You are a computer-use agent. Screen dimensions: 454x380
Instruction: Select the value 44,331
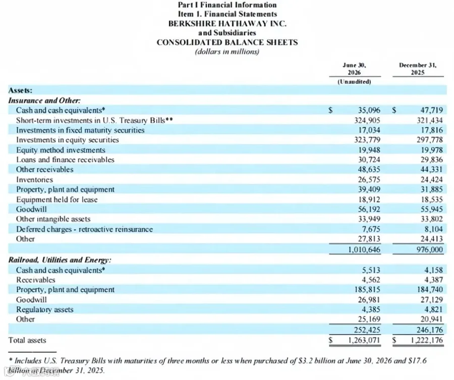click(431, 170)
